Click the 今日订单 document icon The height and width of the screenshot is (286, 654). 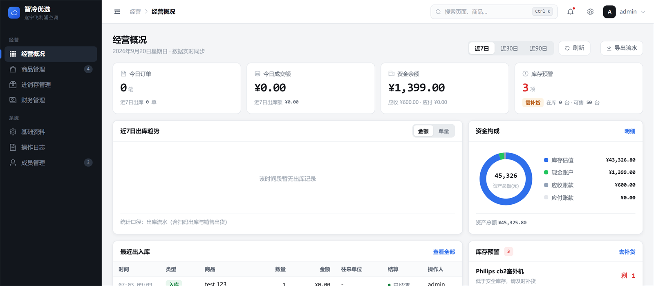[x=123, y=74]
